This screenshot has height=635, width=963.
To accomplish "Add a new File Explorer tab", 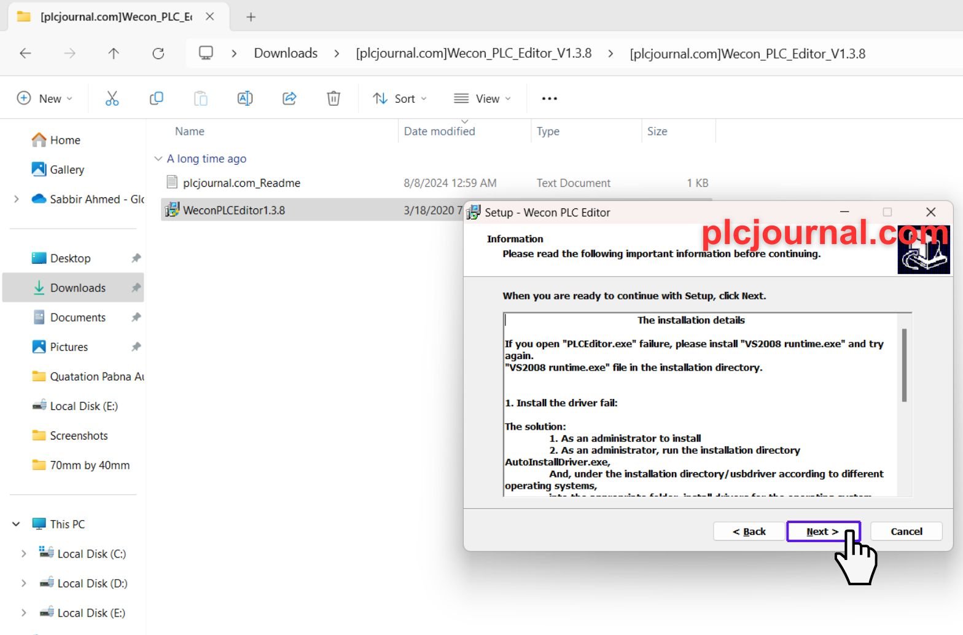I will click(251, 17).
